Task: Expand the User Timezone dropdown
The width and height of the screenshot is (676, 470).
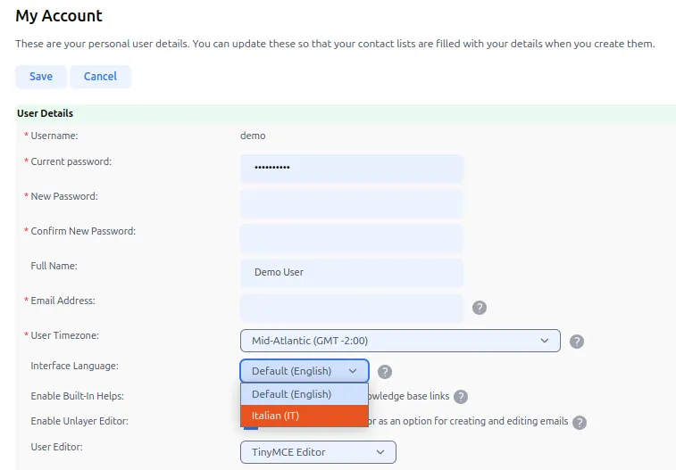Action: 400,341
